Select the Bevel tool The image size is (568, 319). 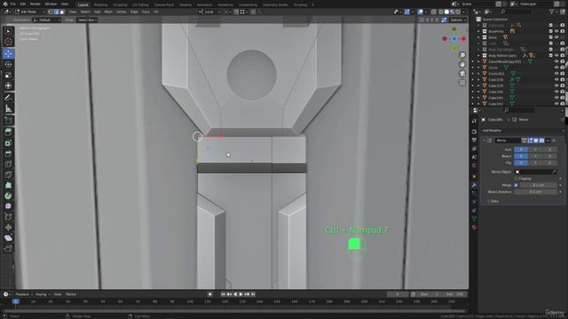8,153
